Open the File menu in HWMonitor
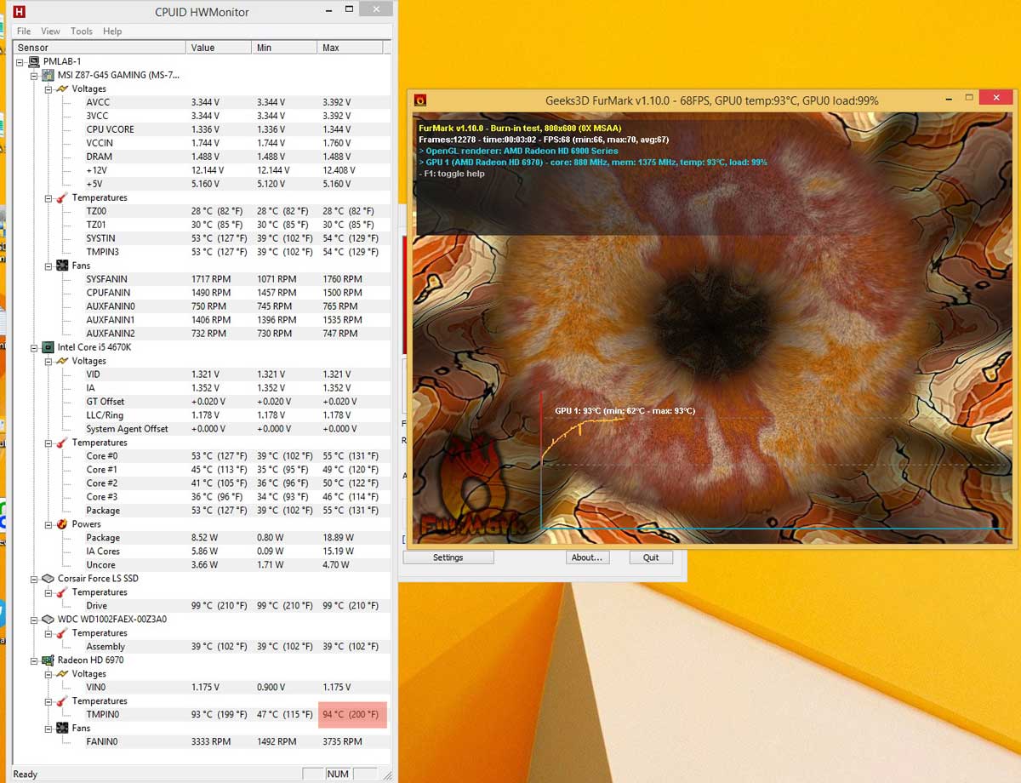This screenshot has height=783, width=1021. (24, 31)
